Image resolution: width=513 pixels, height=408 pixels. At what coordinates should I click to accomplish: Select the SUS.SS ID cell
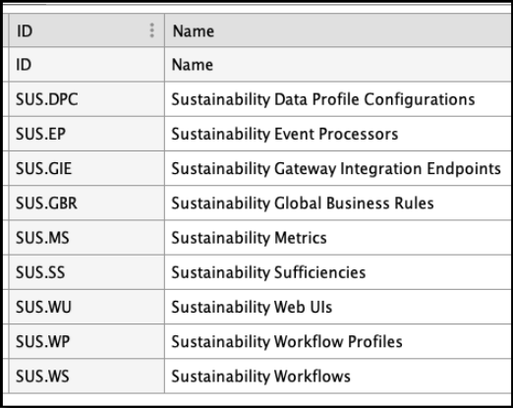click(x=86, y=272)
